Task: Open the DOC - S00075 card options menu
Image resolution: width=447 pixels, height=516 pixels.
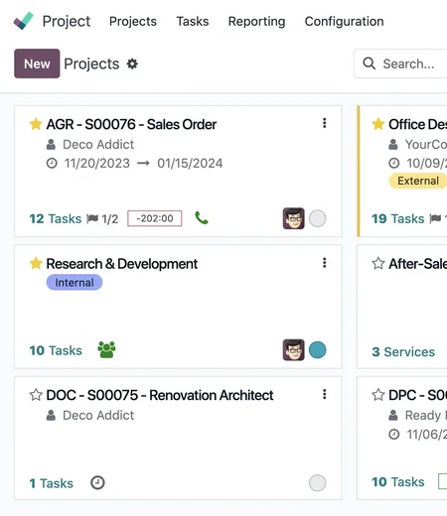Action: point(325,394)
